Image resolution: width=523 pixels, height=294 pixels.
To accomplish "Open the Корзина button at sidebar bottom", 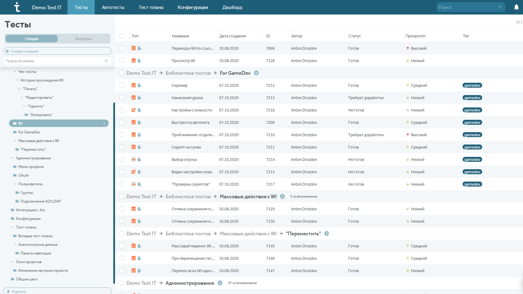I will (x=57, y=291).
